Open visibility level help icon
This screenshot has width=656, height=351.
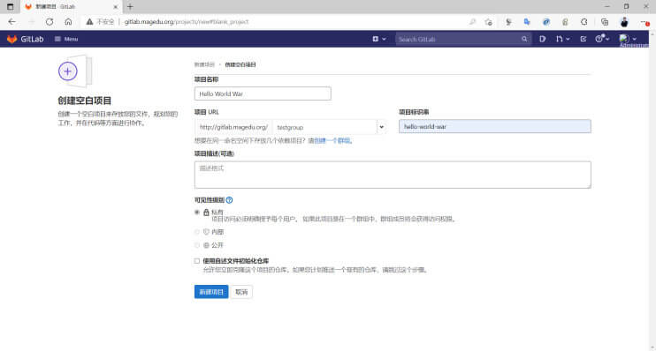pyautogui.click(x=229, y=200)
